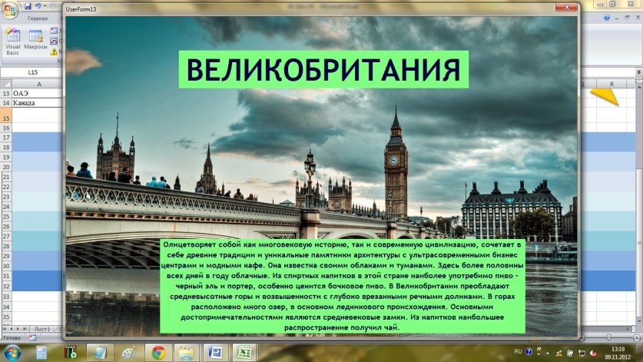Click the relative references icon in ribbon

pyautogui.click(x=54, y=41)
